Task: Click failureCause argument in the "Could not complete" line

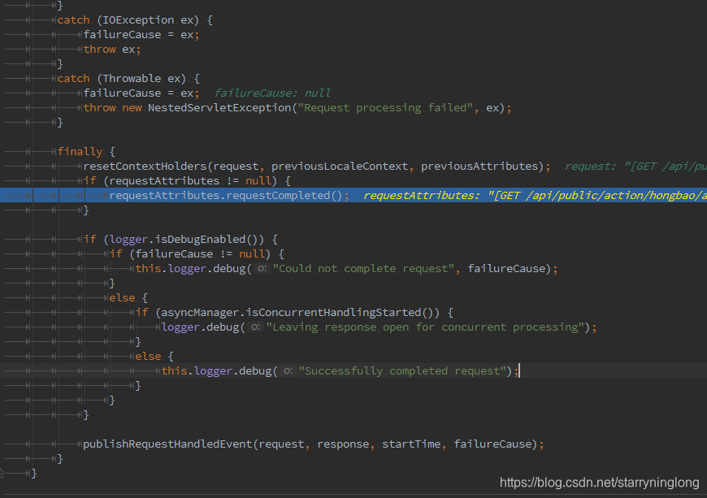Action: coord(507,269)
